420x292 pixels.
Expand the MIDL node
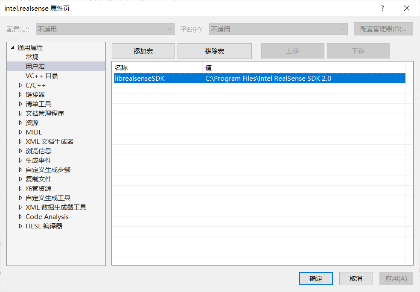(20, 132)
